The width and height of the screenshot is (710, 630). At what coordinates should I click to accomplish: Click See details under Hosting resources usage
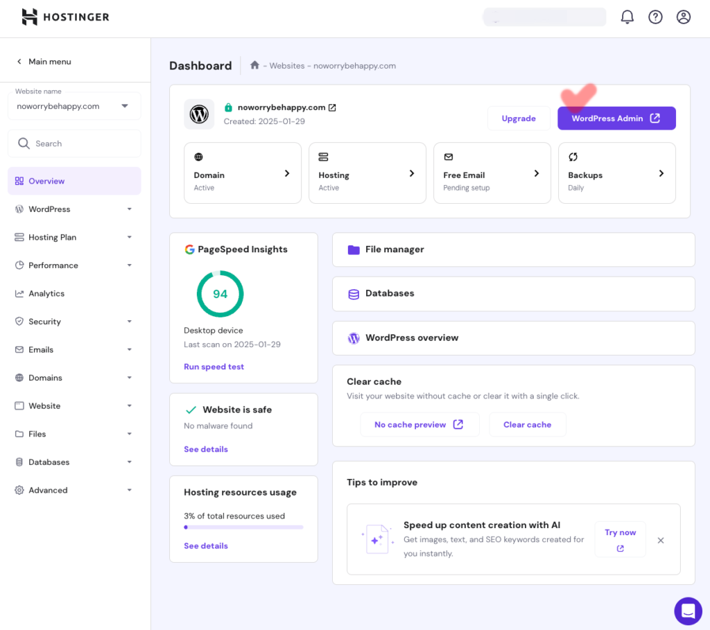coord(205,546)
